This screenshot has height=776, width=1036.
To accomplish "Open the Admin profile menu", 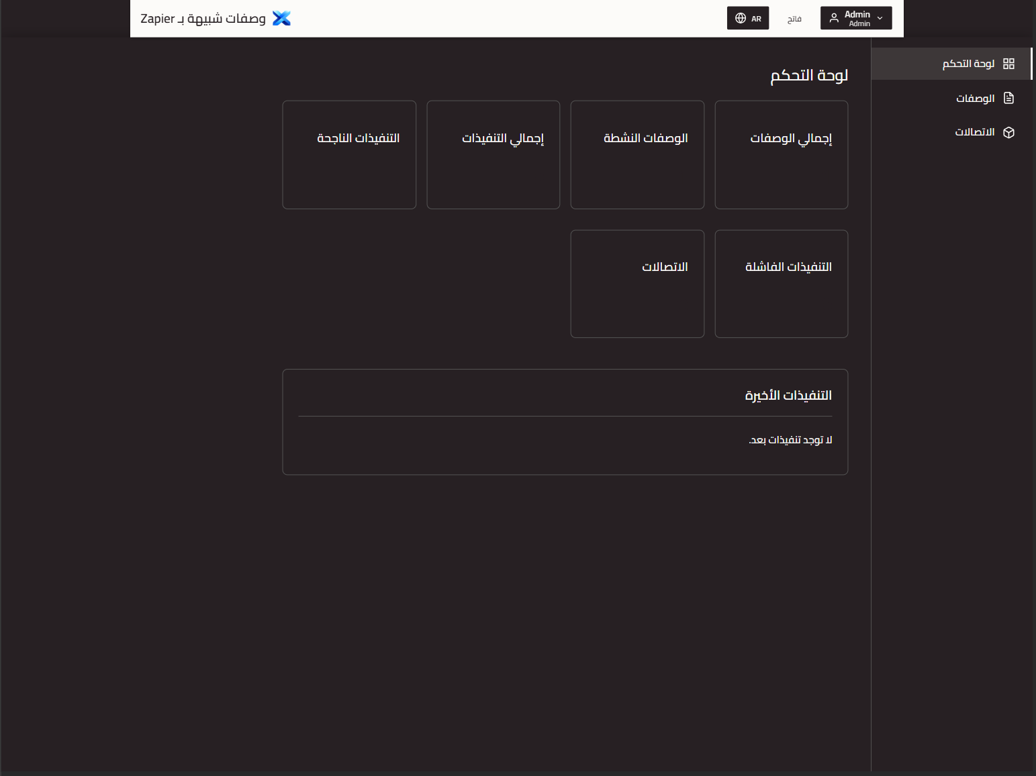I will (855, 18).
